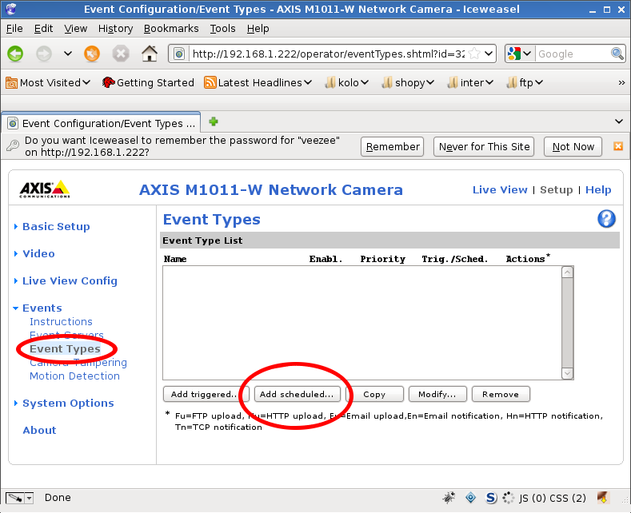
Task: Click the Google search input field
Action: (573, 54)
